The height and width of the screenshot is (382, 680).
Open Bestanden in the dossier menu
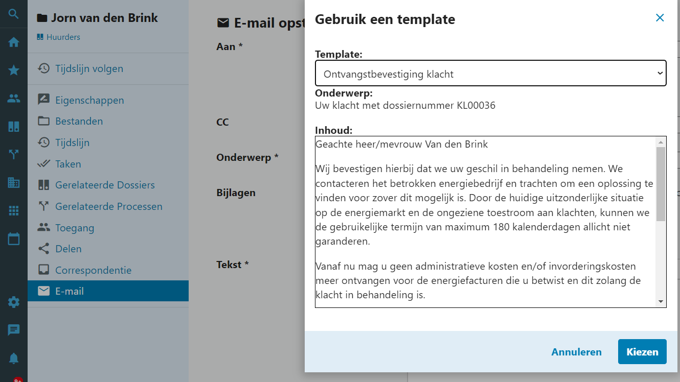click(x=79, y=121)
